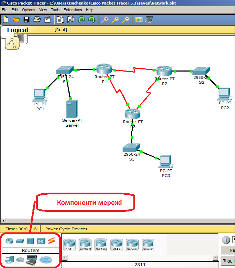Select the Custom Made Devices icon
This screenshot has width=235, height=268.
[32, 260]
